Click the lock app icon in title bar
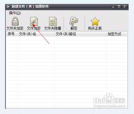This screenshot has width=134, height=114. click(8, 6)
